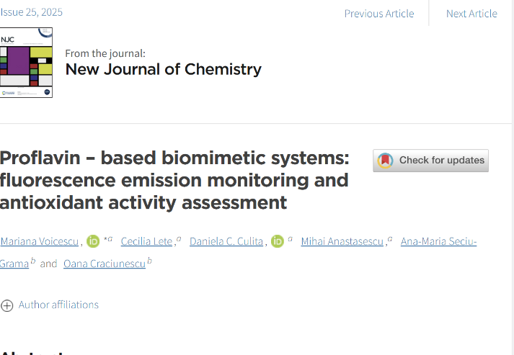Open author Daniela C. Culita details
Screen dimensions: 514x355
coord(226,241)
